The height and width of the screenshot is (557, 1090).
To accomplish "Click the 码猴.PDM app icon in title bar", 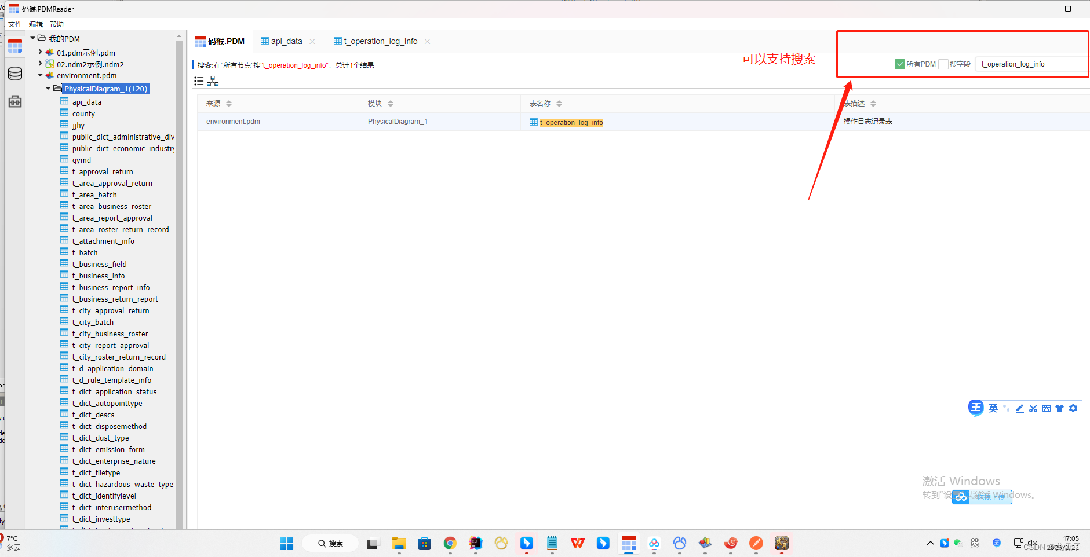I will point(13,9).
